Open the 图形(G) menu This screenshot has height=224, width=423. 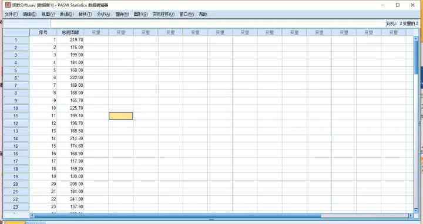tap(140, 14)
